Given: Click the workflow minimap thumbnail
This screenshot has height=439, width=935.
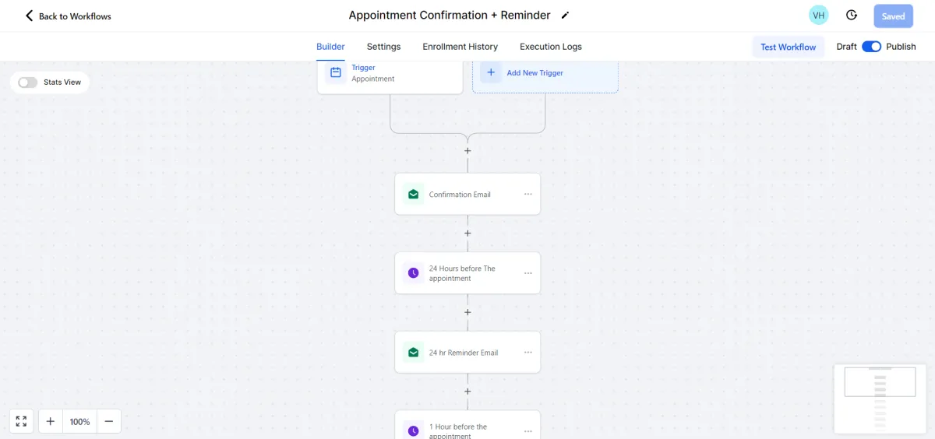Looking at the screenshot, I should click(x=880, y=399).
